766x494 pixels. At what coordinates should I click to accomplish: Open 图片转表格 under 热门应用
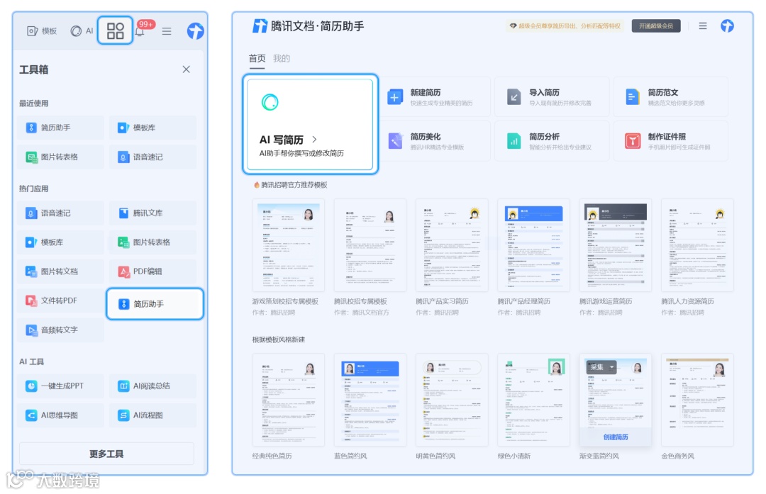[x=153, y=242]
